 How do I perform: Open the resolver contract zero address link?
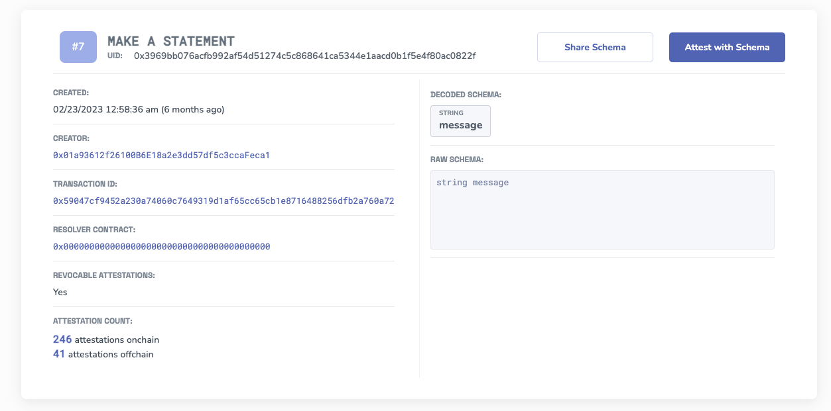(160, 246)
